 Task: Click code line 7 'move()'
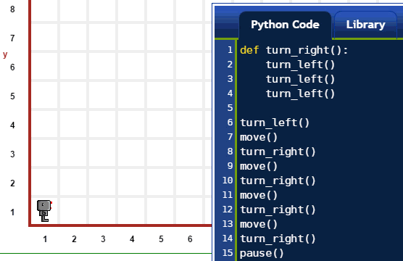259,137
